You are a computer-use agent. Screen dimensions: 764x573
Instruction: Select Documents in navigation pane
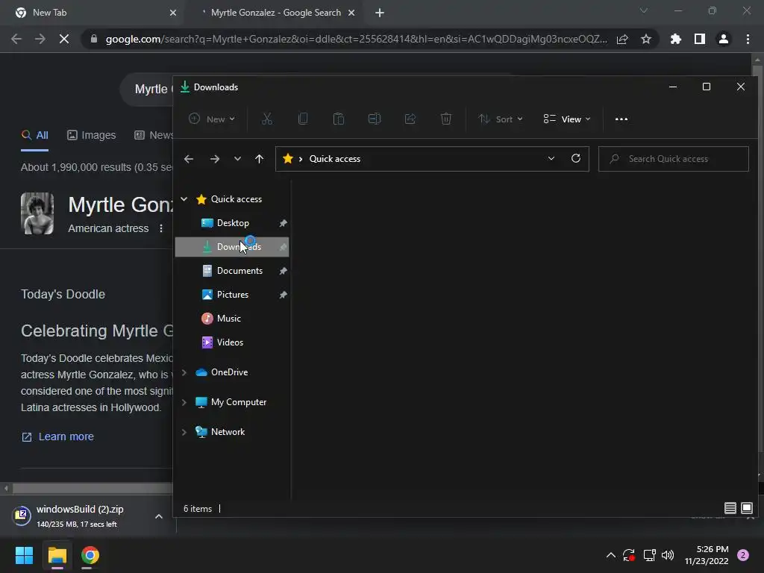232,270
